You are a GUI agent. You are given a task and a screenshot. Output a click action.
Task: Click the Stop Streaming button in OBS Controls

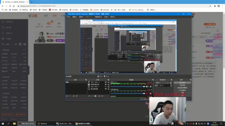182,83
